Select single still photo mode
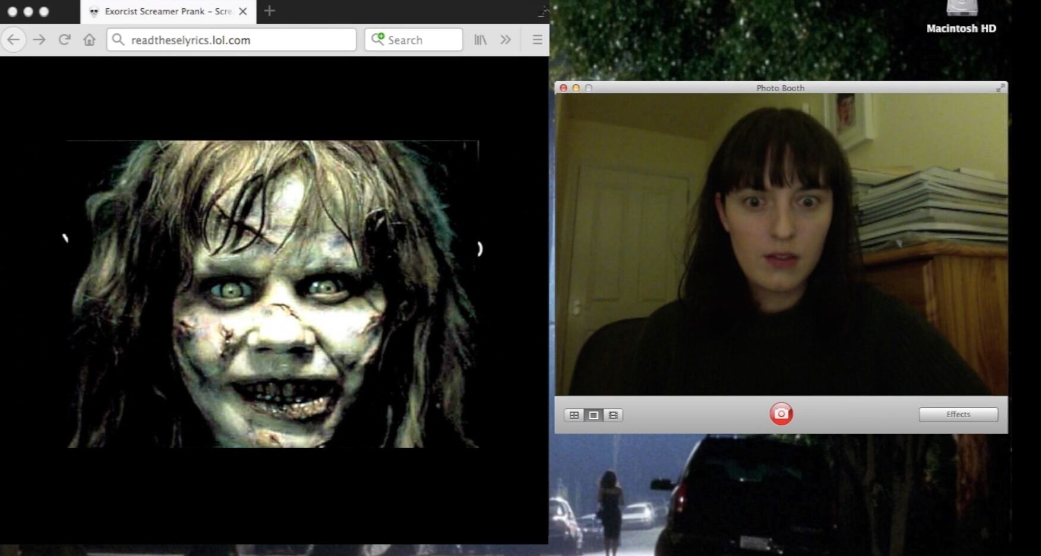Viewport: 1041px width, 556px height. (x=593, y=415)
